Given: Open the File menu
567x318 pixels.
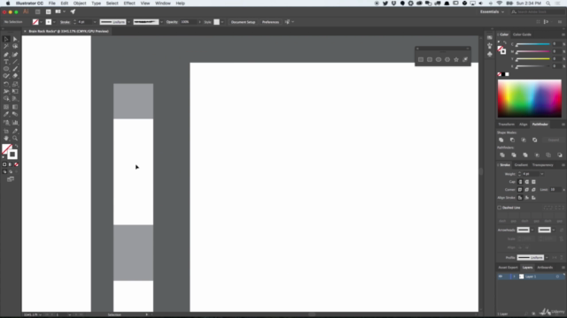Looking at the screenshot, I should pyautogui.click(x=52, y=4).
